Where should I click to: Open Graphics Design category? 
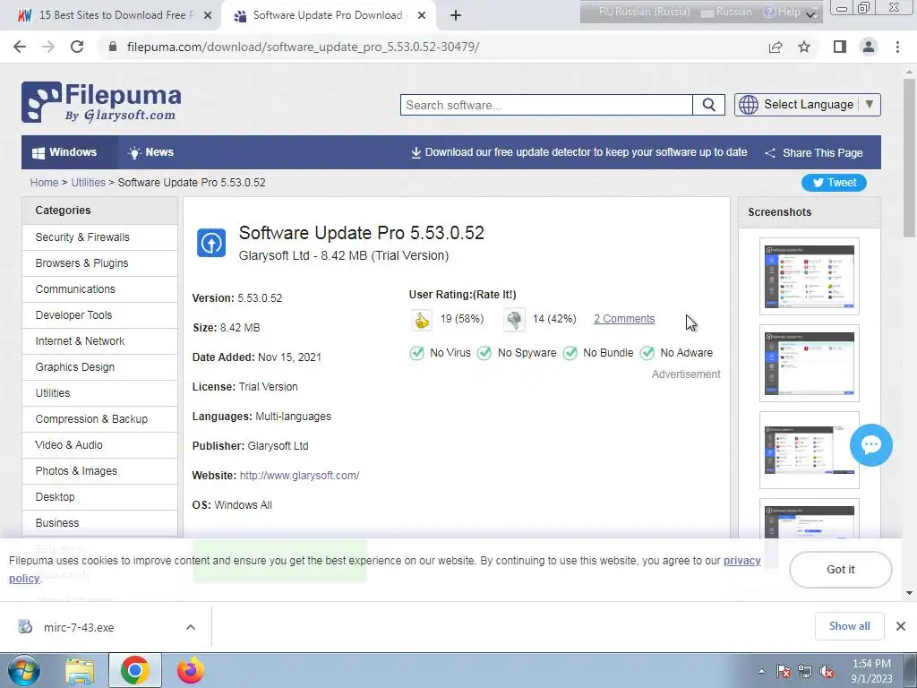pos(100,366)
